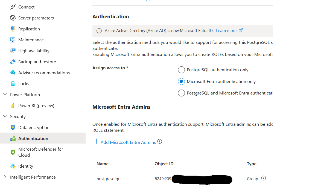Click the Replication globe icon
The width and height of the screenshot is (315, 186).
[13, 29]
